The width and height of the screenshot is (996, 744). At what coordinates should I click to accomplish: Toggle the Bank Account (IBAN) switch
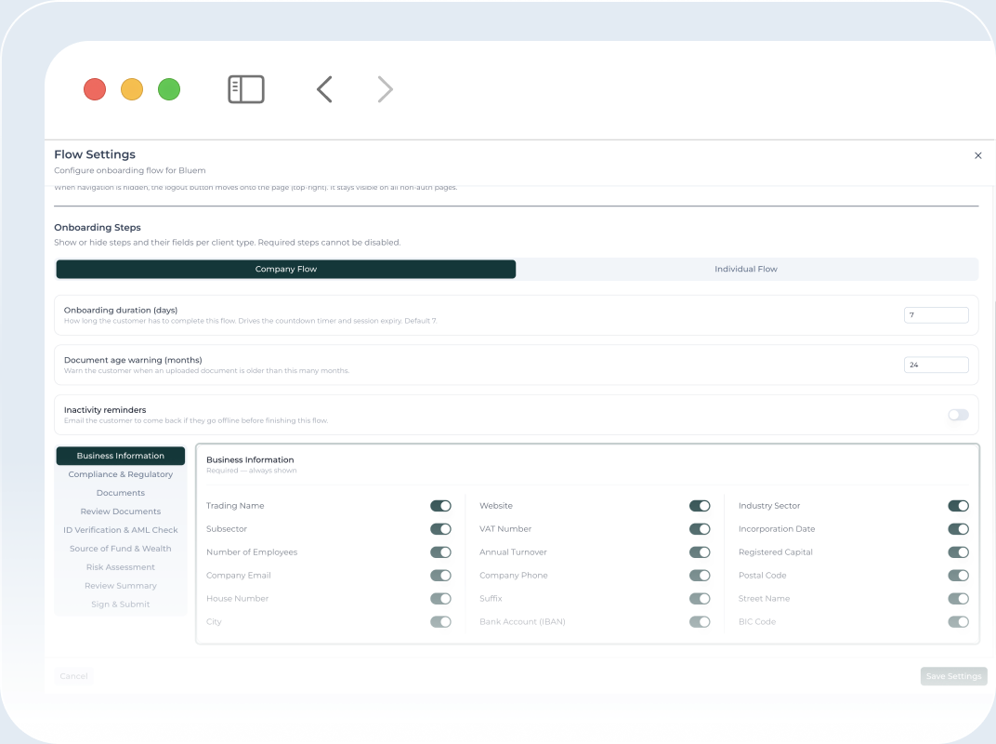700,622
